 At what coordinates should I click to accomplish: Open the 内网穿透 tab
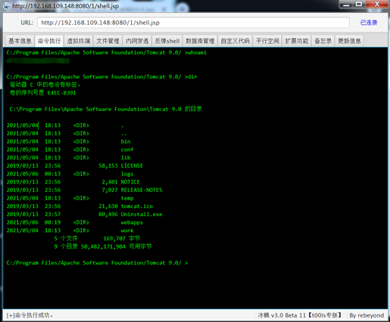click(x=137, y=41)
